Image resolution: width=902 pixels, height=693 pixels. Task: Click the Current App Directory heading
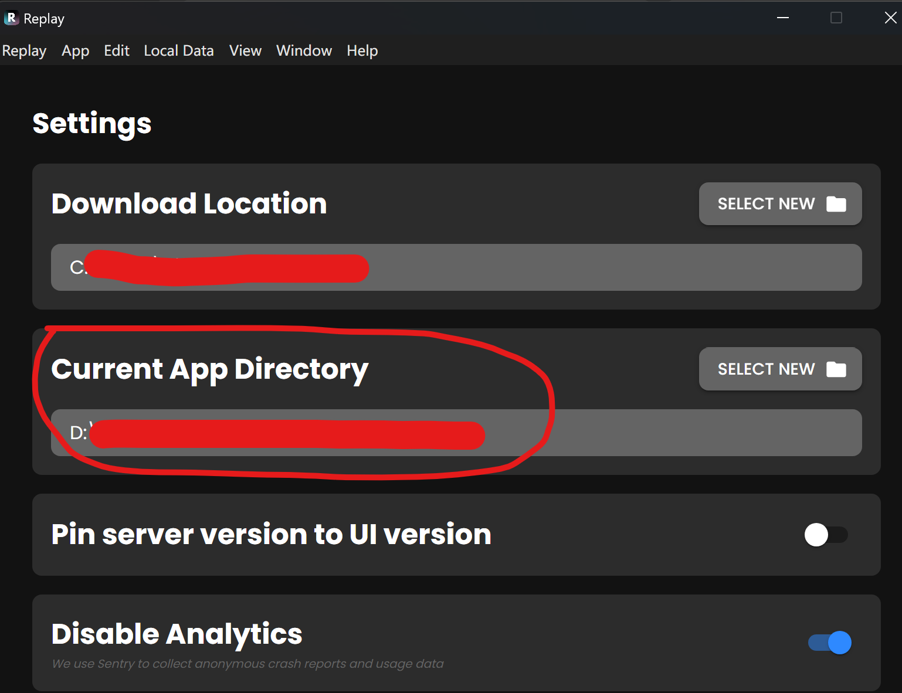click(210, 371)
